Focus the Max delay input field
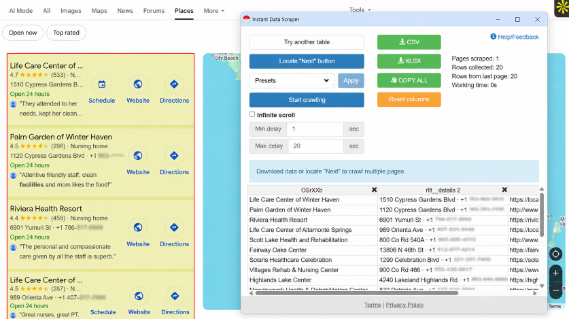Viewport: 569px width, 319px height. point(315,146)
